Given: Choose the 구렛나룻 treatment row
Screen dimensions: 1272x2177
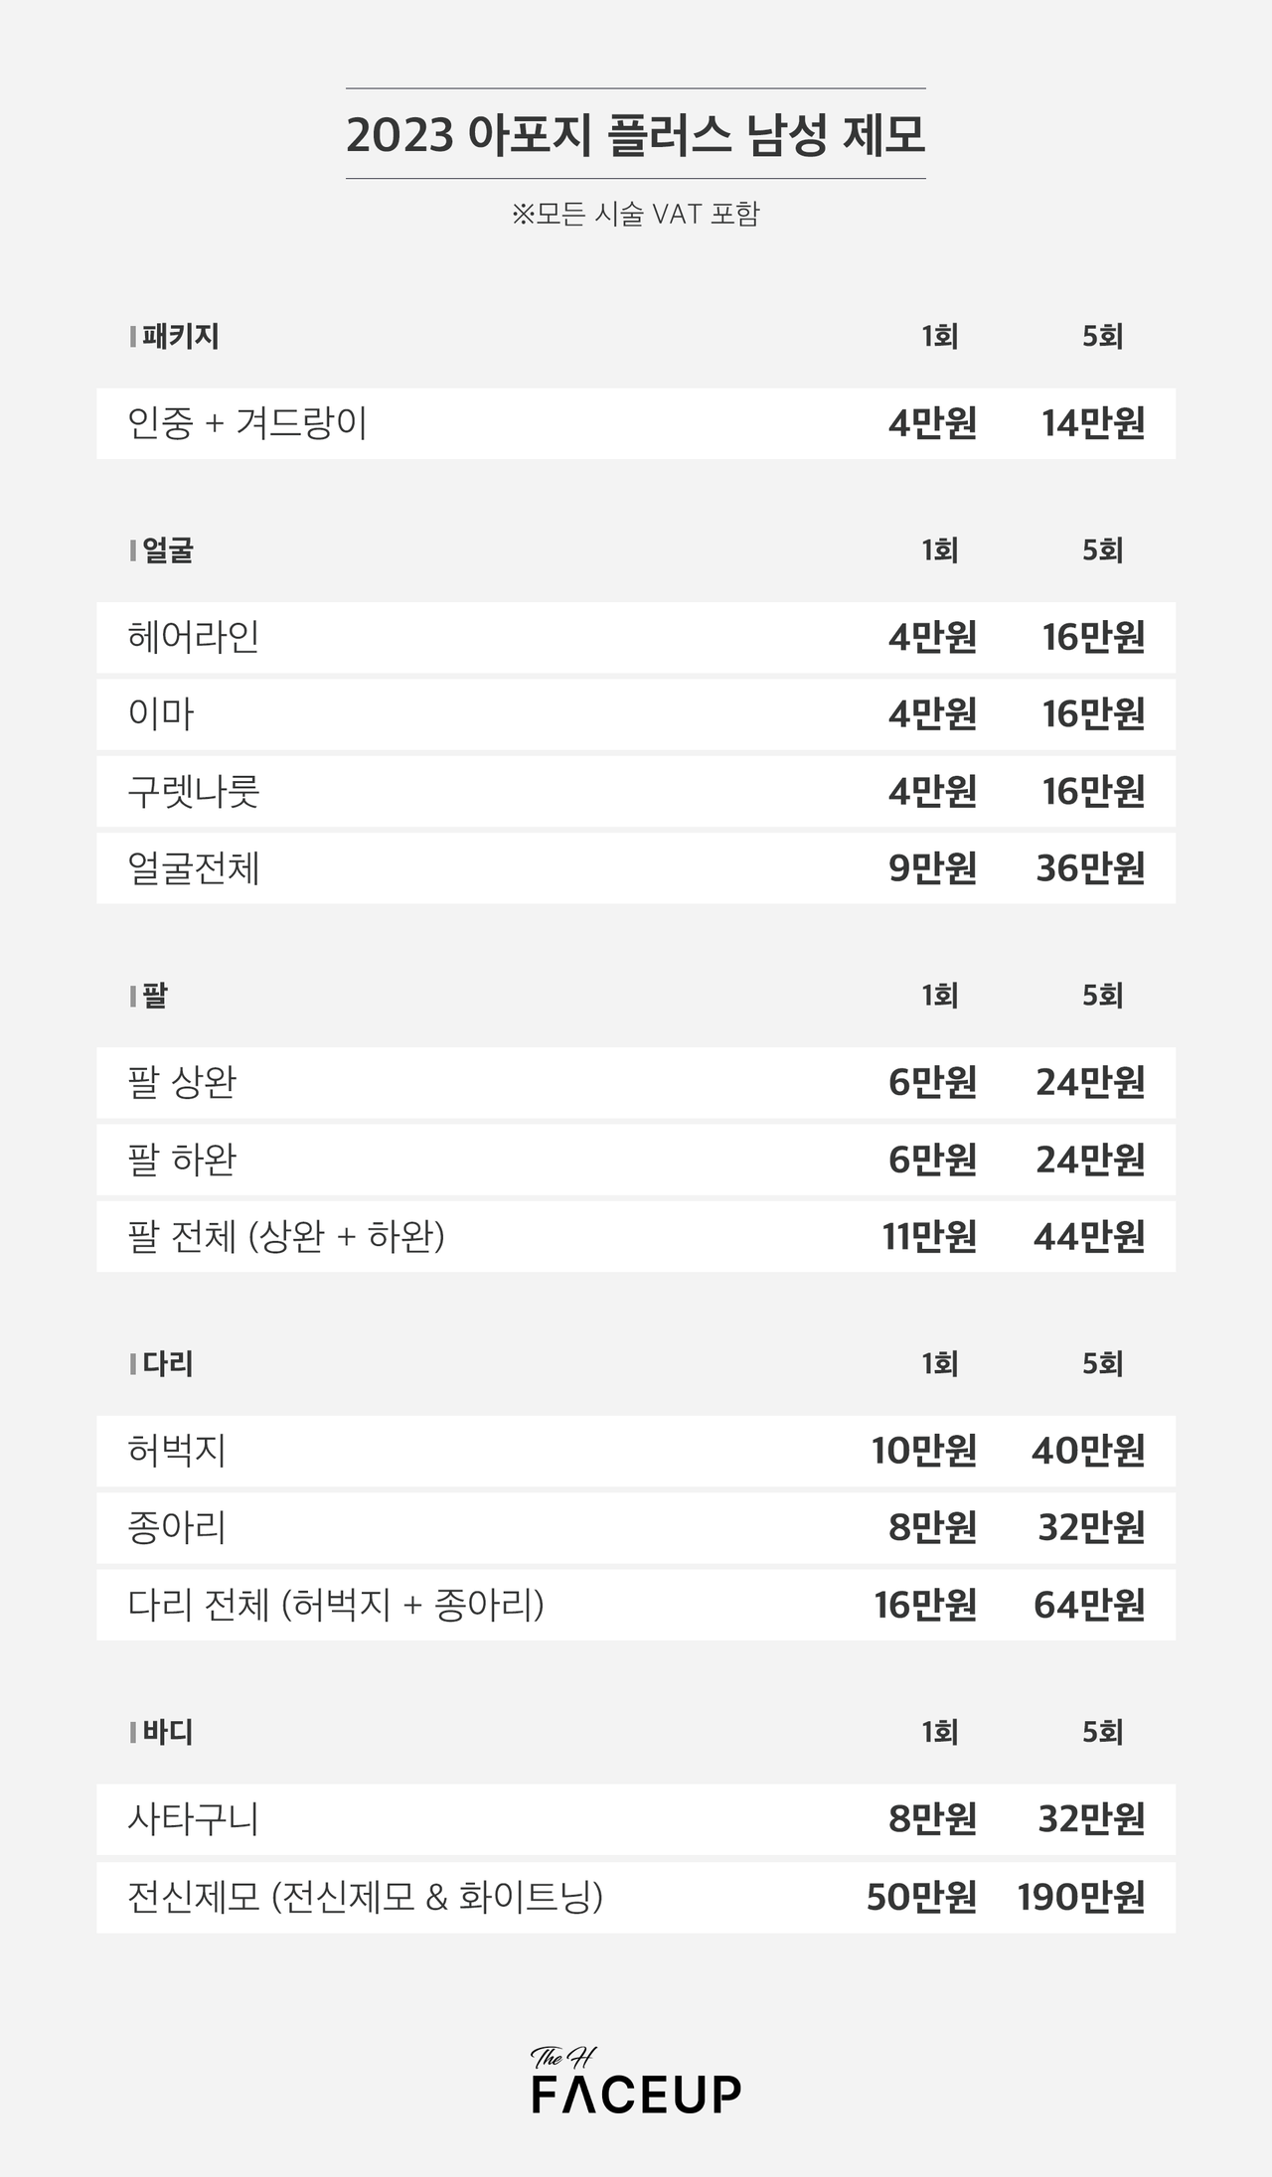Looking at the screenshot, I should tap(636, 791).
